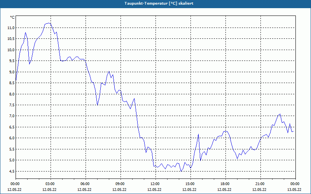Pick the 5,5 y-axis value
The height and width of the screenshot is (194, 311).
coord(12,149)
